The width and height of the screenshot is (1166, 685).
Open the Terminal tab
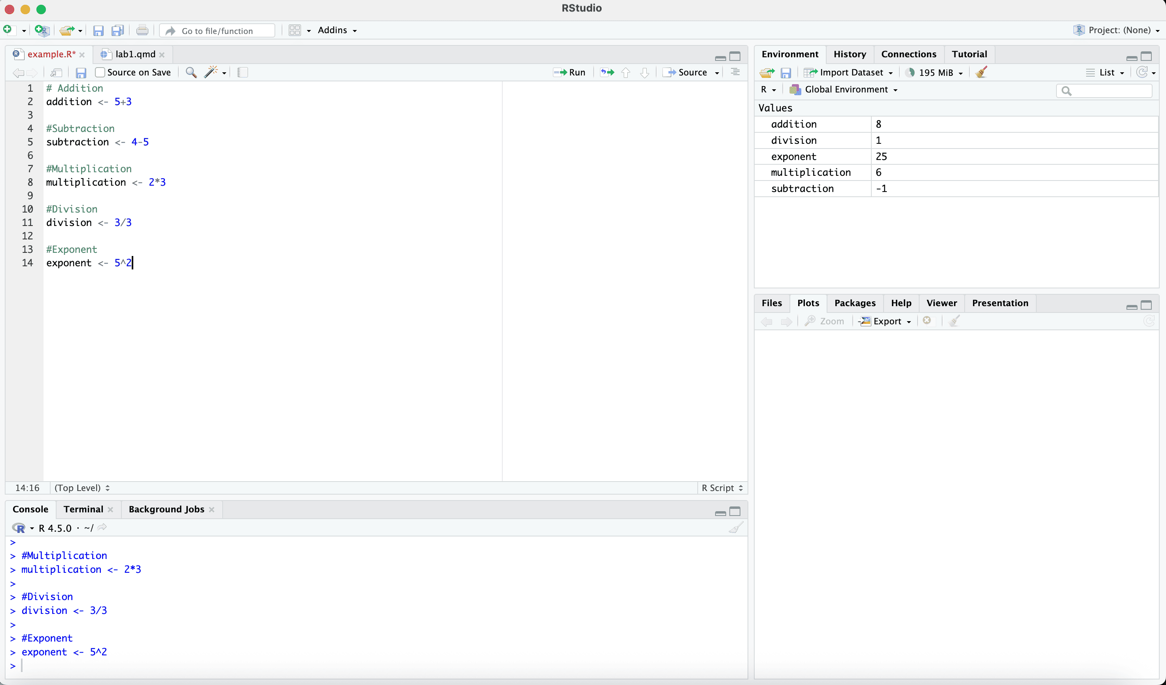click(x=83, y=509)
